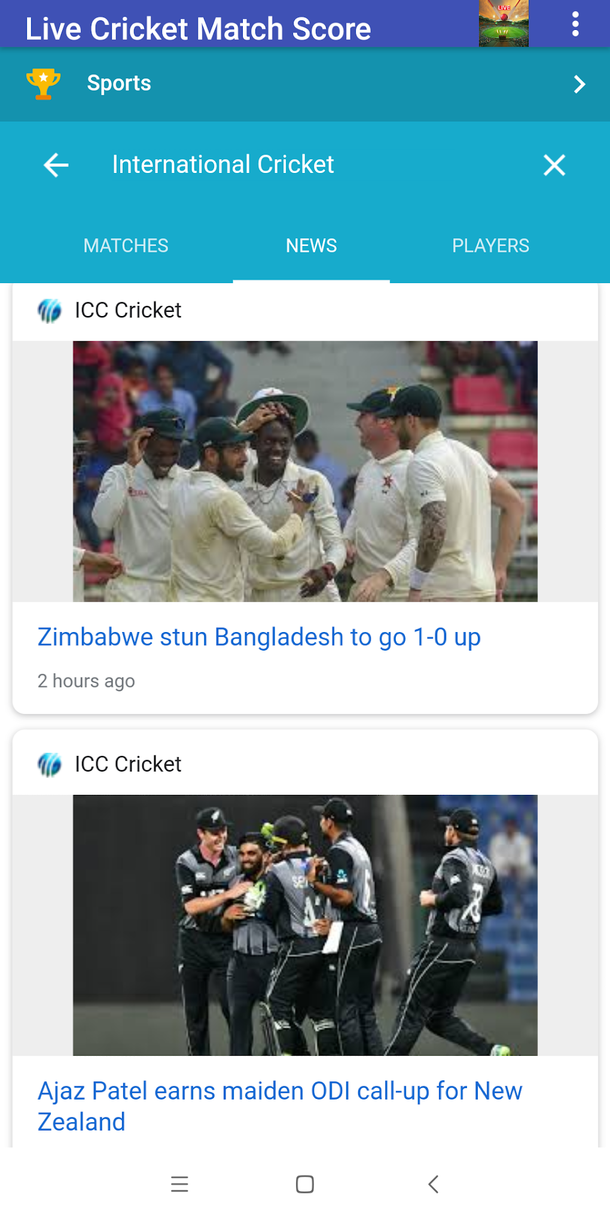
Task: Open the Ajaz Patel ODI call-up article
Action: click(x=280, y=1106)
